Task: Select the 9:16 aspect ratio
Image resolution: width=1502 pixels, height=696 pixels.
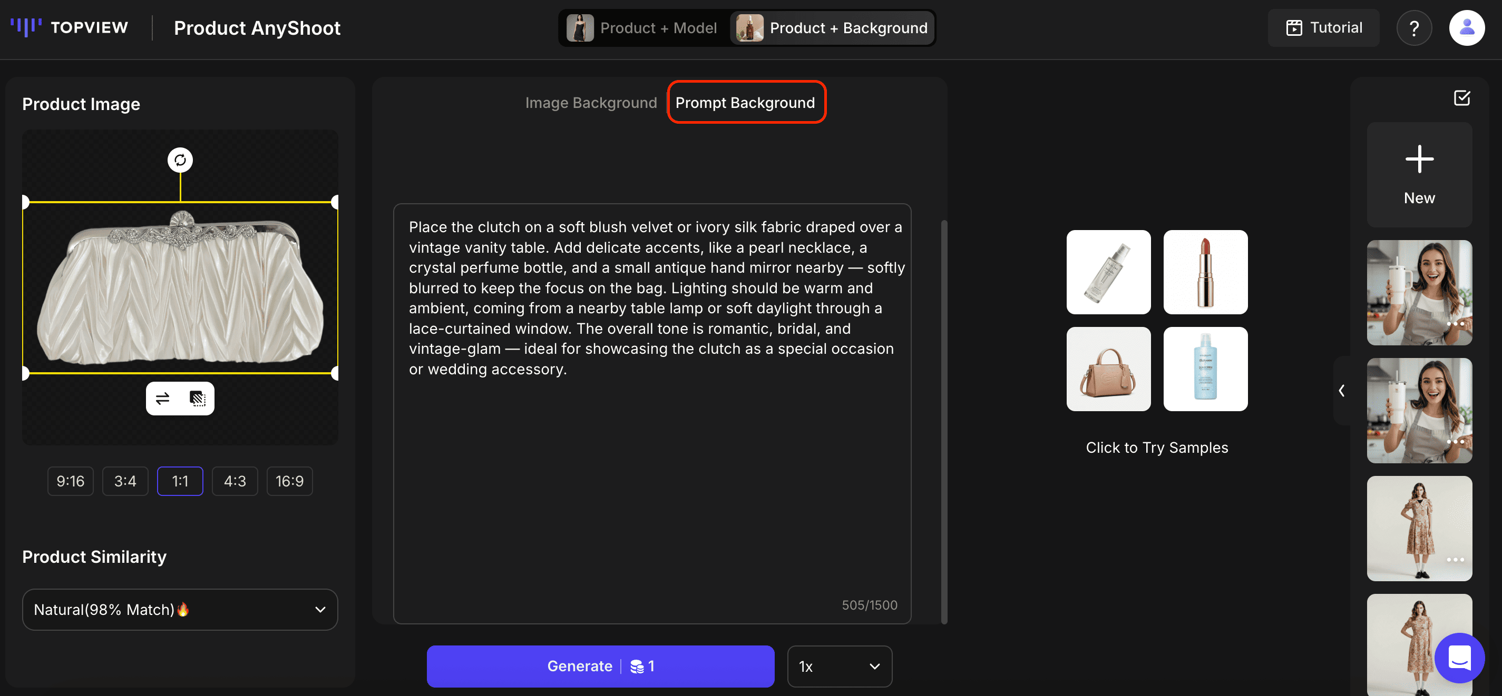Action: pyautogui.click(x=70, y=481)
